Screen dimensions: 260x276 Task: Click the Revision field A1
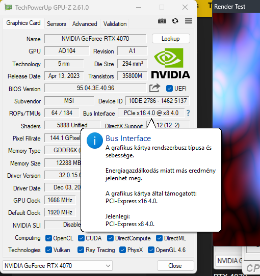click(132, 51)
